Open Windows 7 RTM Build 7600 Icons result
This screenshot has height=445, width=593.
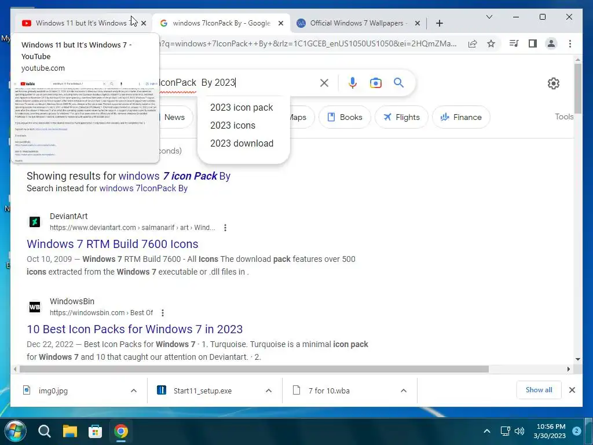112,244
